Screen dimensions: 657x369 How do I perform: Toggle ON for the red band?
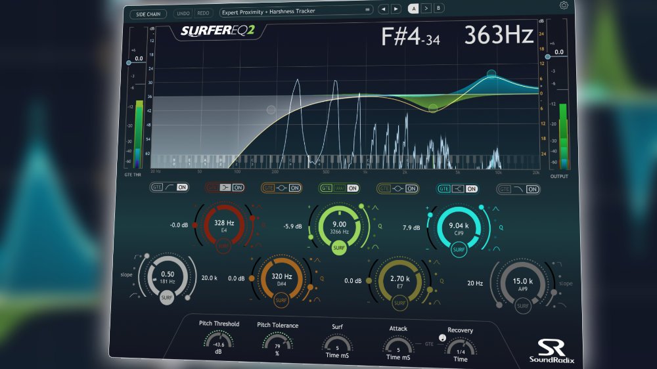[x=238, y=188]
